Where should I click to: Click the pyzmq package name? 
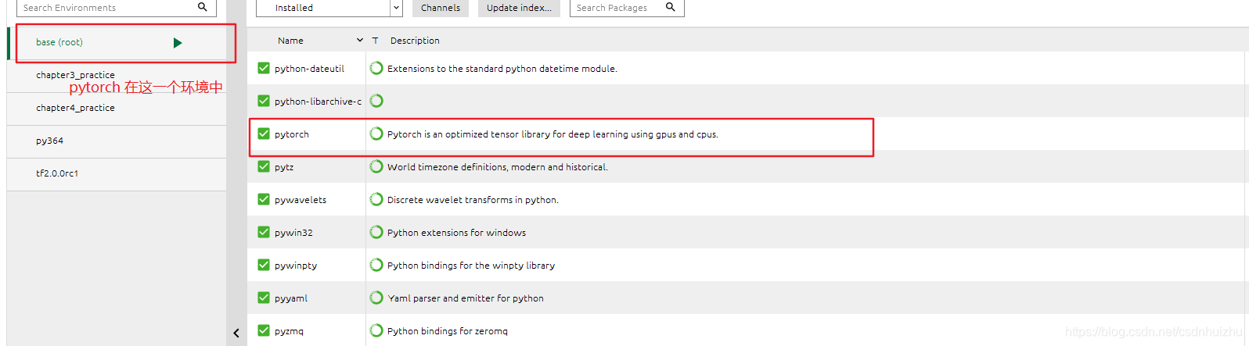pos(289,331)
